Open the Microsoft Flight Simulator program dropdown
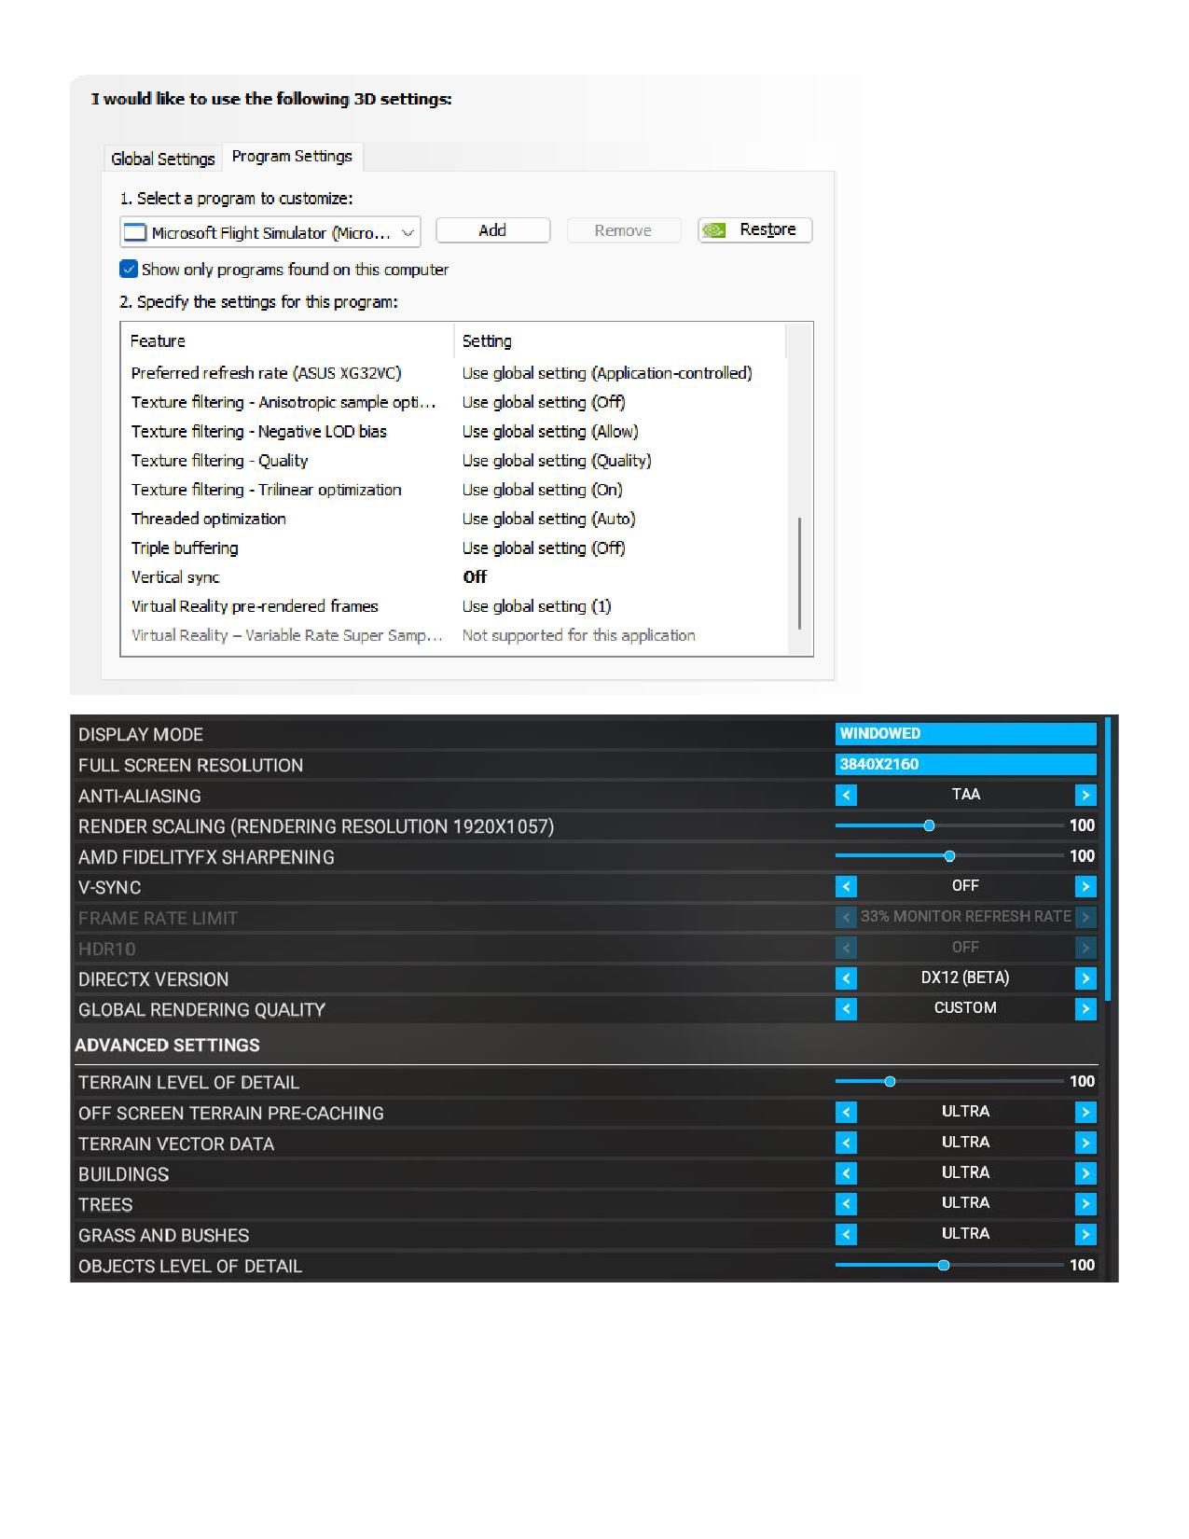Viewport: 1189px width, 1539px height. coord(270,232)
